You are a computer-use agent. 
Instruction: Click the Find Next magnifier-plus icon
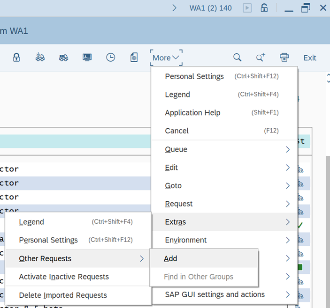(261, 57)
